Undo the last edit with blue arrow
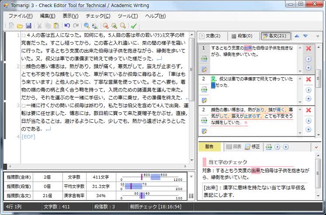The height and width of the screenshot is (215, 326). click(x=67, y=26)
